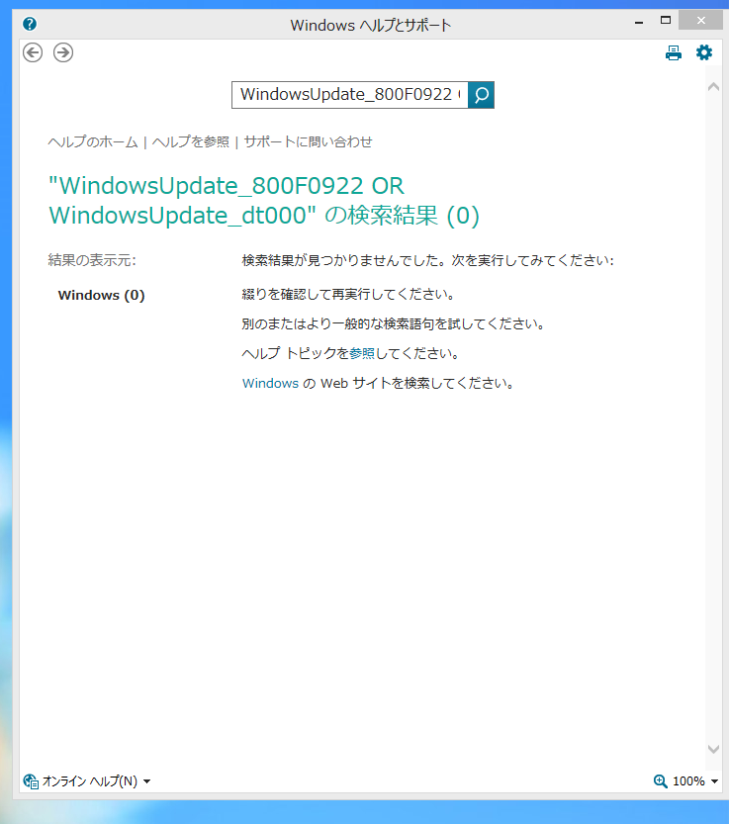This screenshot has height=824, width=729.
Task: Click the online help globe icon
Action: click(31, 781)
